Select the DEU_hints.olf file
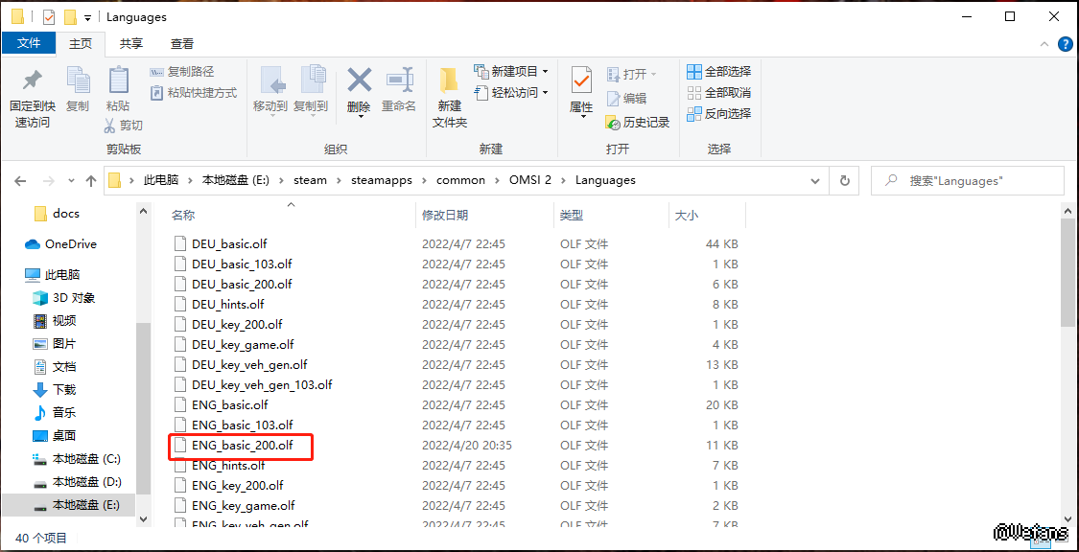 [x=219, y=304]
